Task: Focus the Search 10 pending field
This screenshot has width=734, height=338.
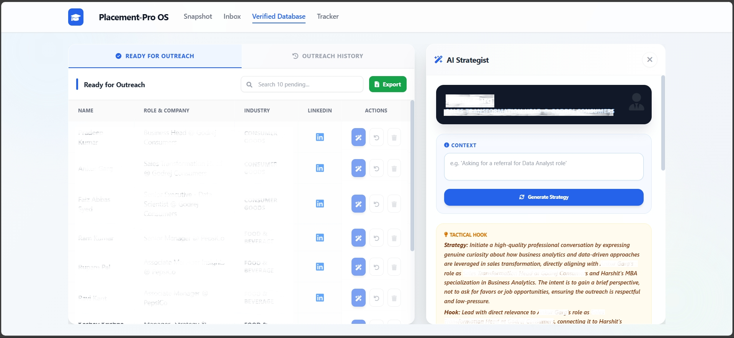Action: pyautogui.click(x=302, y=84)
